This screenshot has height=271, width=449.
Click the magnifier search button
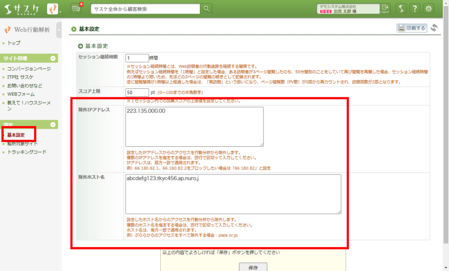[x=206, y=9]
